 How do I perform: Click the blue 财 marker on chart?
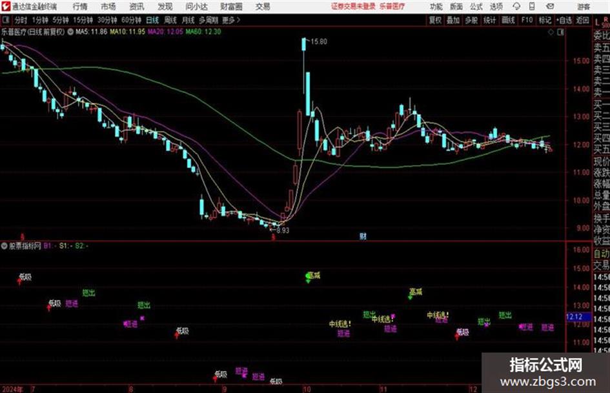tap(363, 236)
